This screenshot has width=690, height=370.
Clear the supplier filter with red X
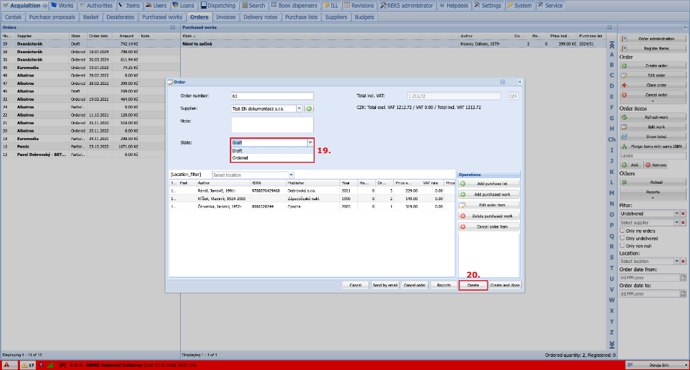(683, 223)
